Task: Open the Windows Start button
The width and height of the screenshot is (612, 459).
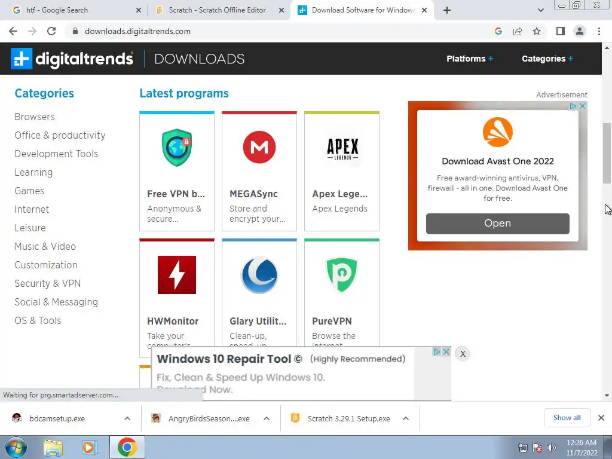Action: 16,448
